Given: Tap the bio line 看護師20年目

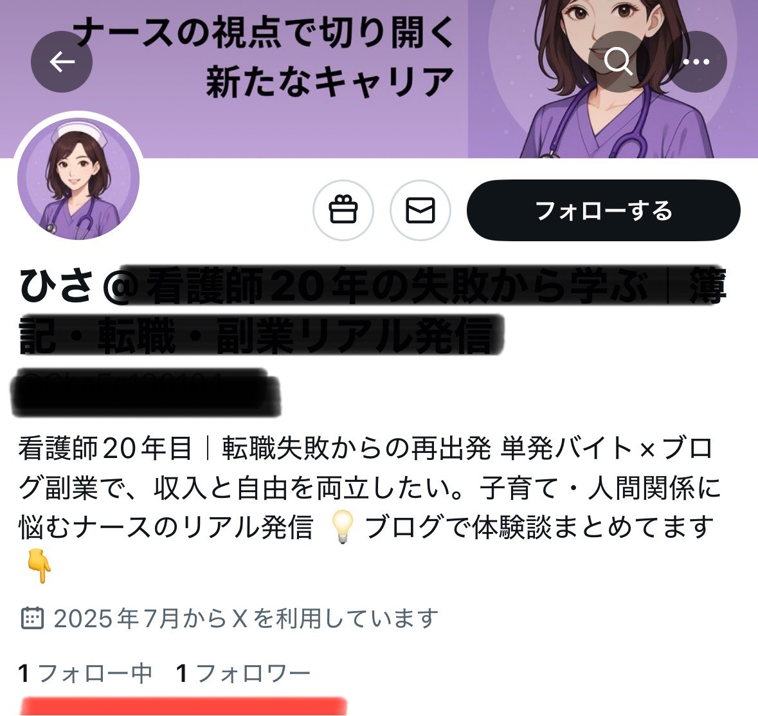Looking at the screenshot, I should click(x=105, y=448).
